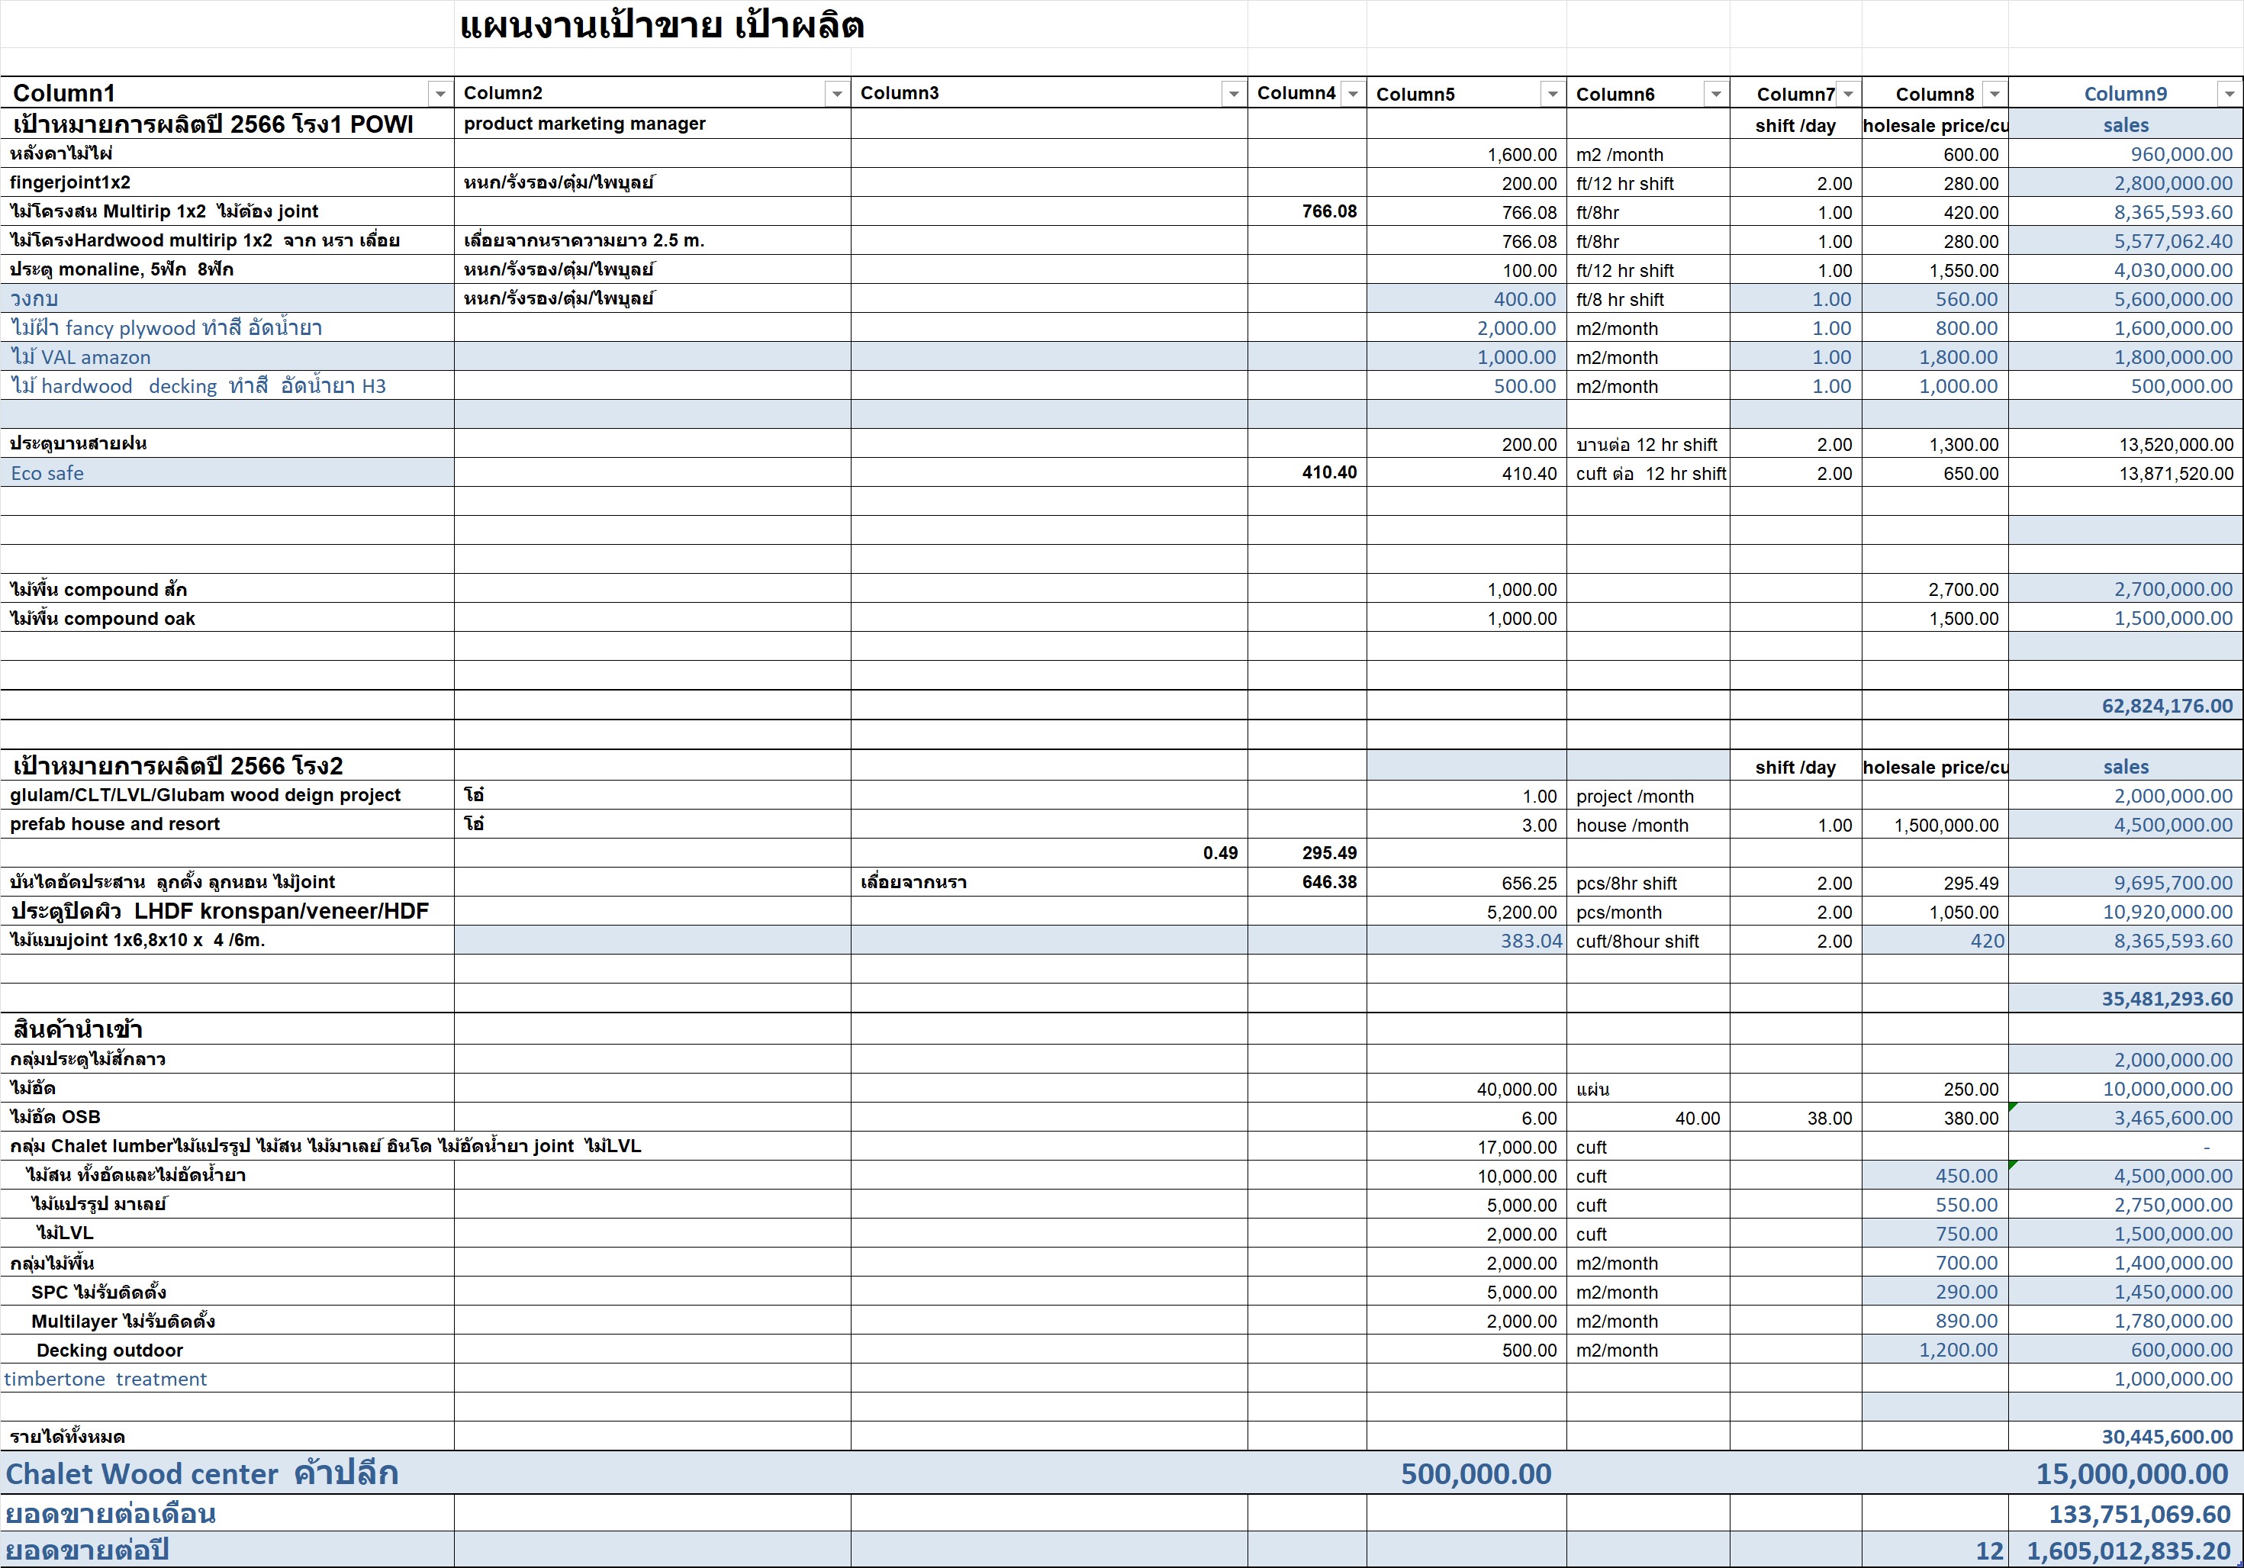The image size is (2244, 1568).
Task: Click the 133,751,069.60 monthly sales cell
Action: (x=2125, y=1515)
